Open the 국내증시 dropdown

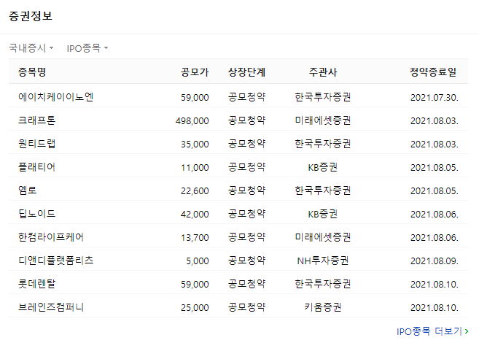31,48
